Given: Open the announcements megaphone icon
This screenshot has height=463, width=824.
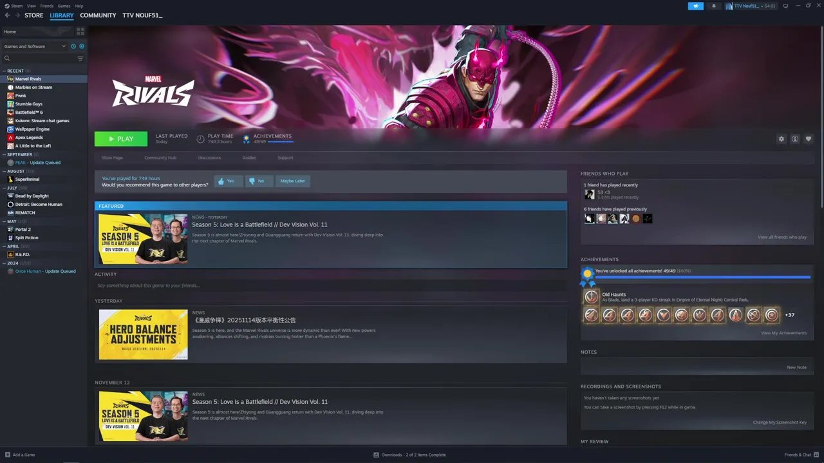Looking at the screenshot, I should [x=695, y=6].
